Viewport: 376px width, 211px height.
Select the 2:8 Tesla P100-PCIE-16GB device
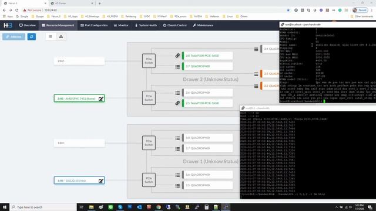tap(207, 56)
